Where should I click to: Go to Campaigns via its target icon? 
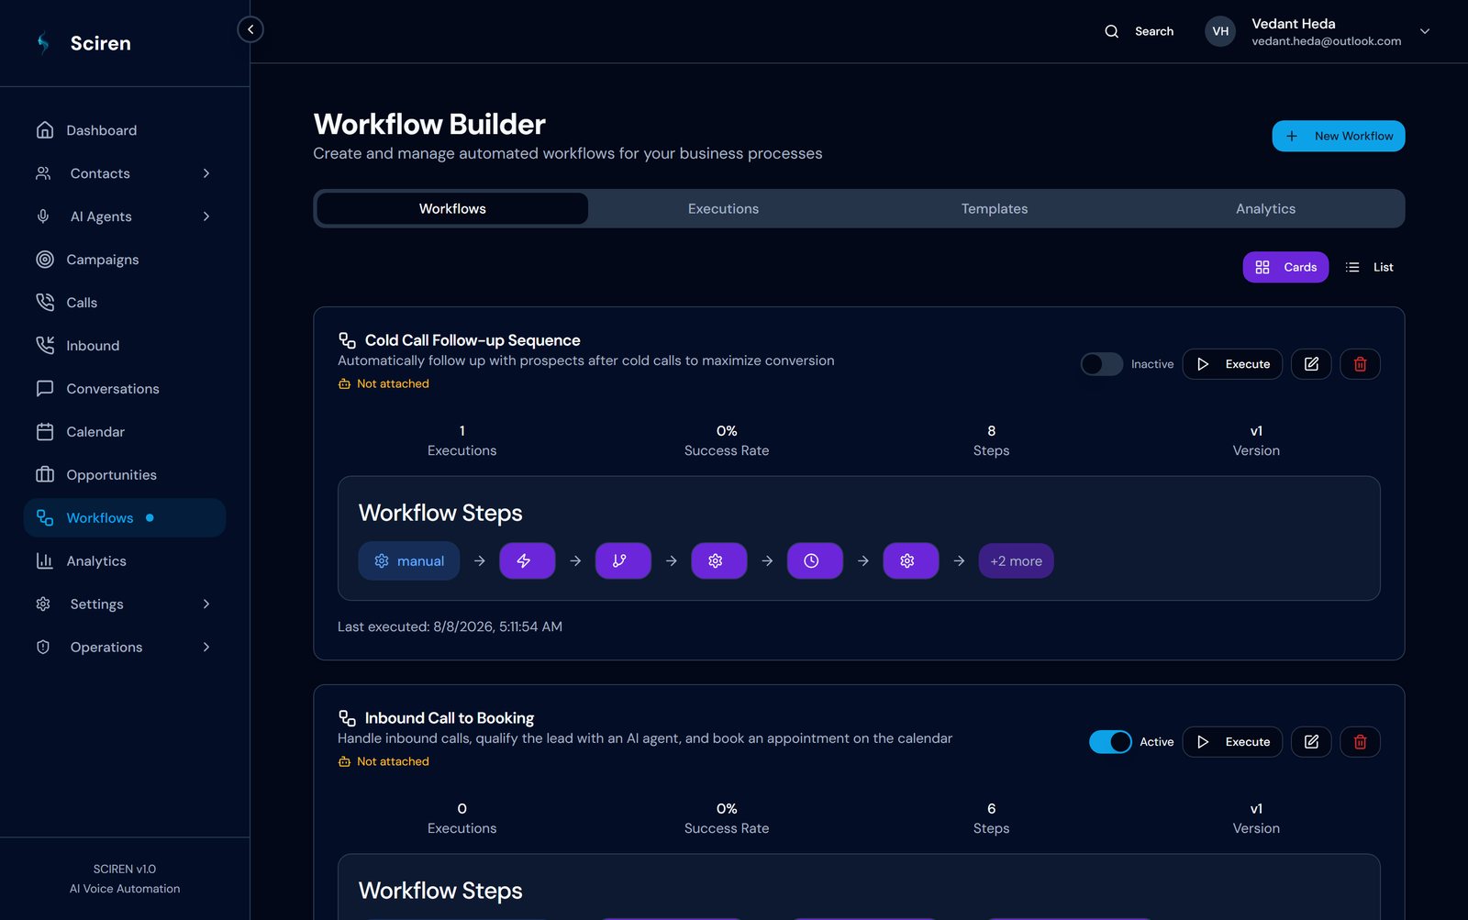[x=45, y=260]
